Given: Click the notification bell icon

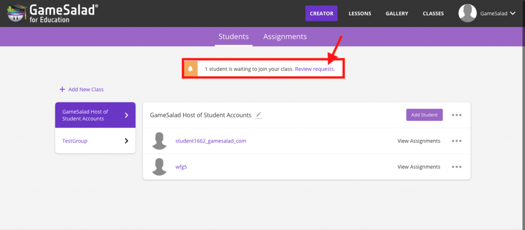Looking at the screenshot, I should tap(191, 69).
